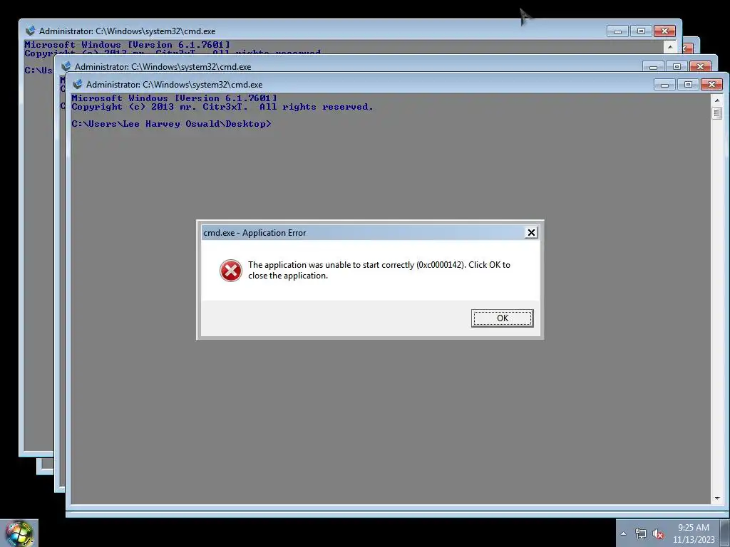Show hidden system tray icons
The height and width of the screenshot is (547, 730).
623,533
